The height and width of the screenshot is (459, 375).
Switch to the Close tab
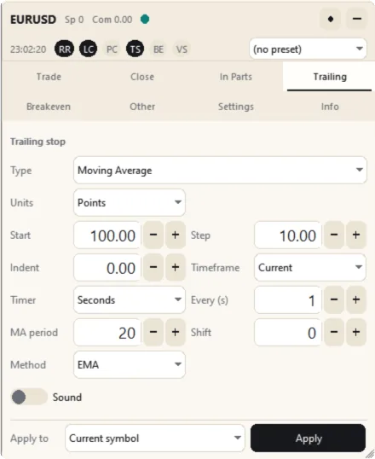tap(142, 77)
